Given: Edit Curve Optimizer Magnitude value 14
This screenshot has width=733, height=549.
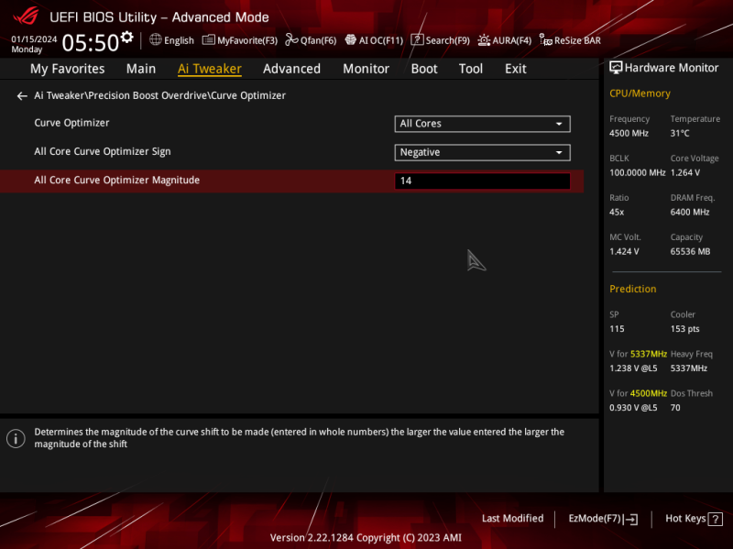Looking at the screenshot, I should pyautogui.click(x=483, y=181).
